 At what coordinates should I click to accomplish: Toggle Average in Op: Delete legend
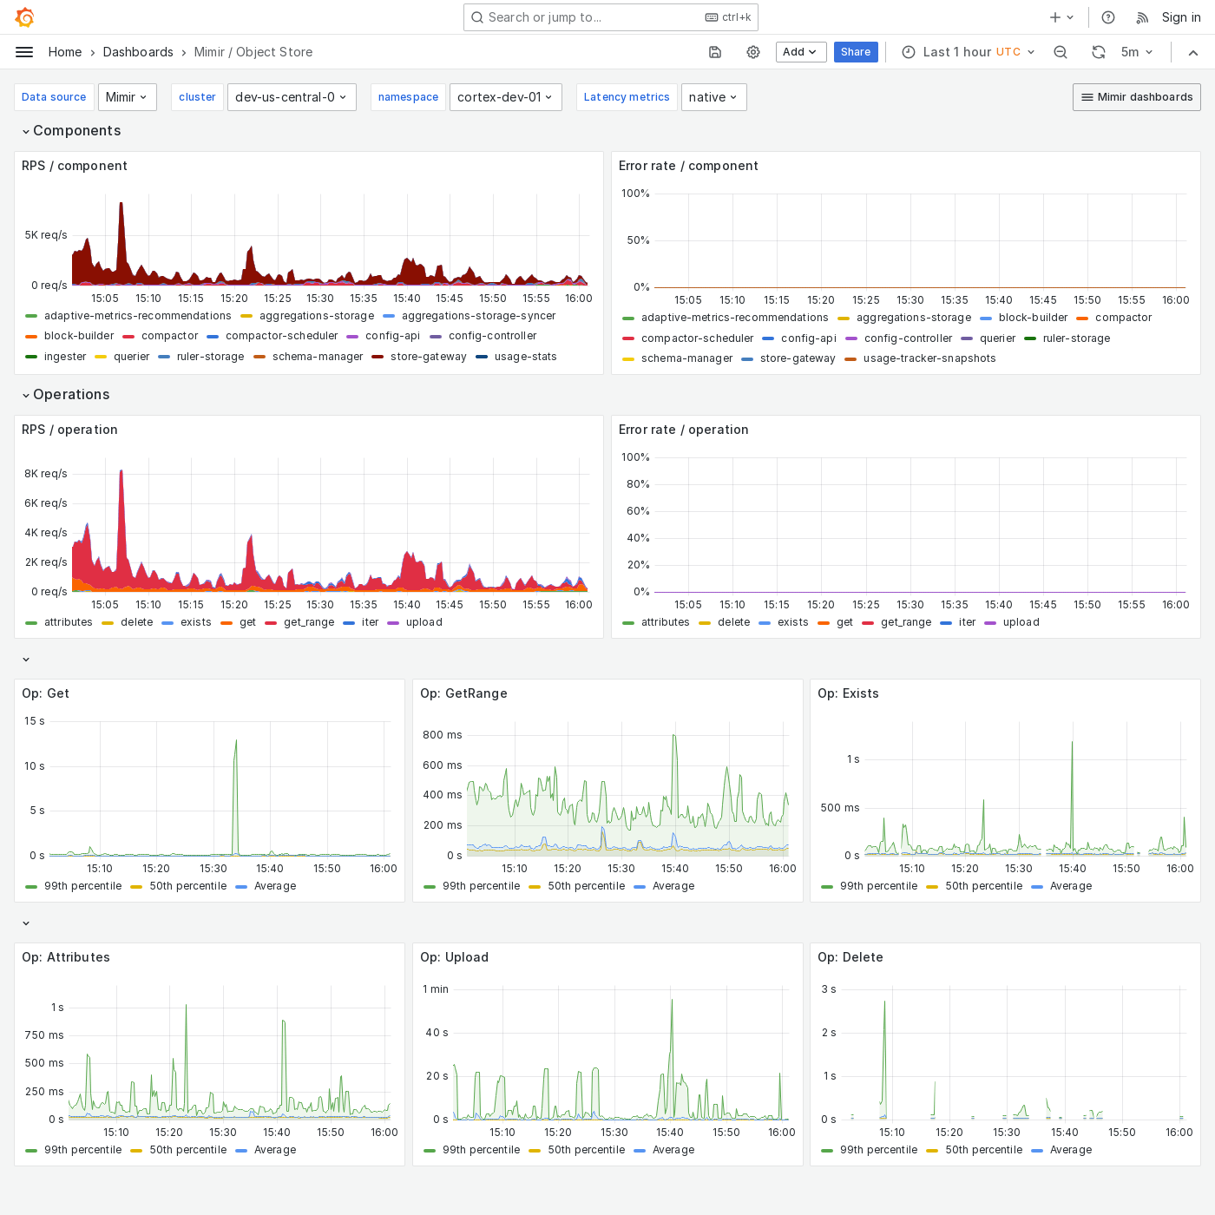click(1071, 1150)
